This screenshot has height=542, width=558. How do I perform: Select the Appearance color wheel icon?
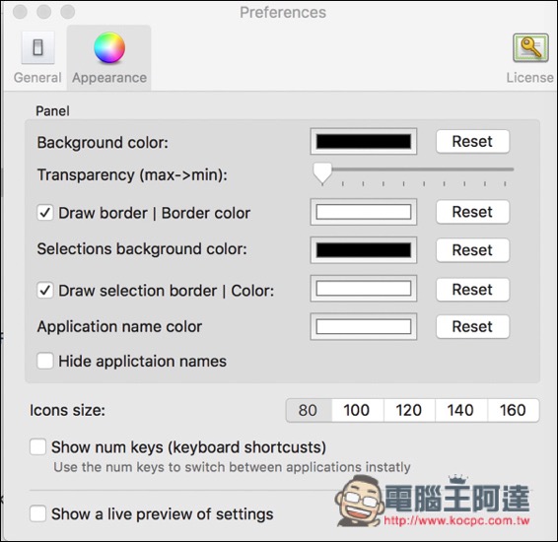click(109, 47)
